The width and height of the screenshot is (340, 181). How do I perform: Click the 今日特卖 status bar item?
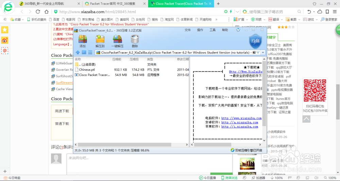coord(13,178)
